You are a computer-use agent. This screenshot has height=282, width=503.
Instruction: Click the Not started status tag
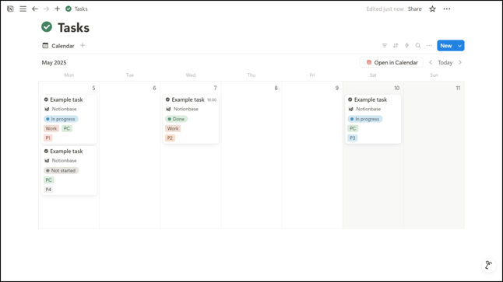(x=62, y=170)
